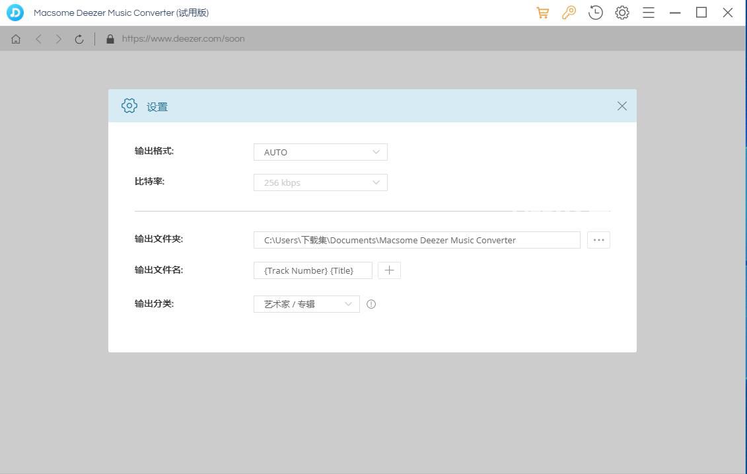Open settings via the title bar gear

click(x=622, y=13)
